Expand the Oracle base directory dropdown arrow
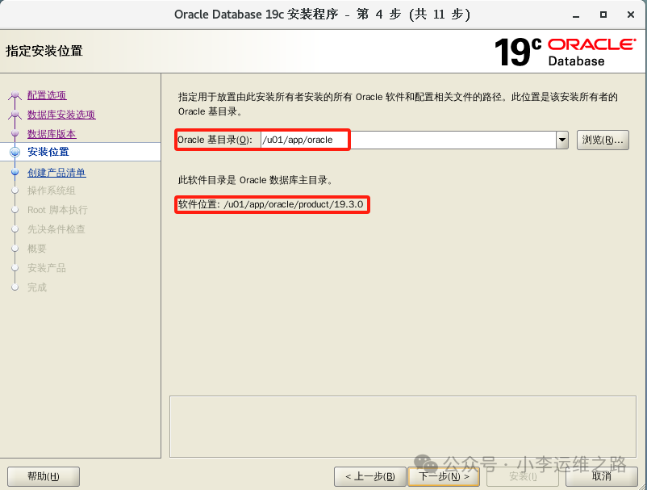647x490 pixels. (x=562, y=140)
